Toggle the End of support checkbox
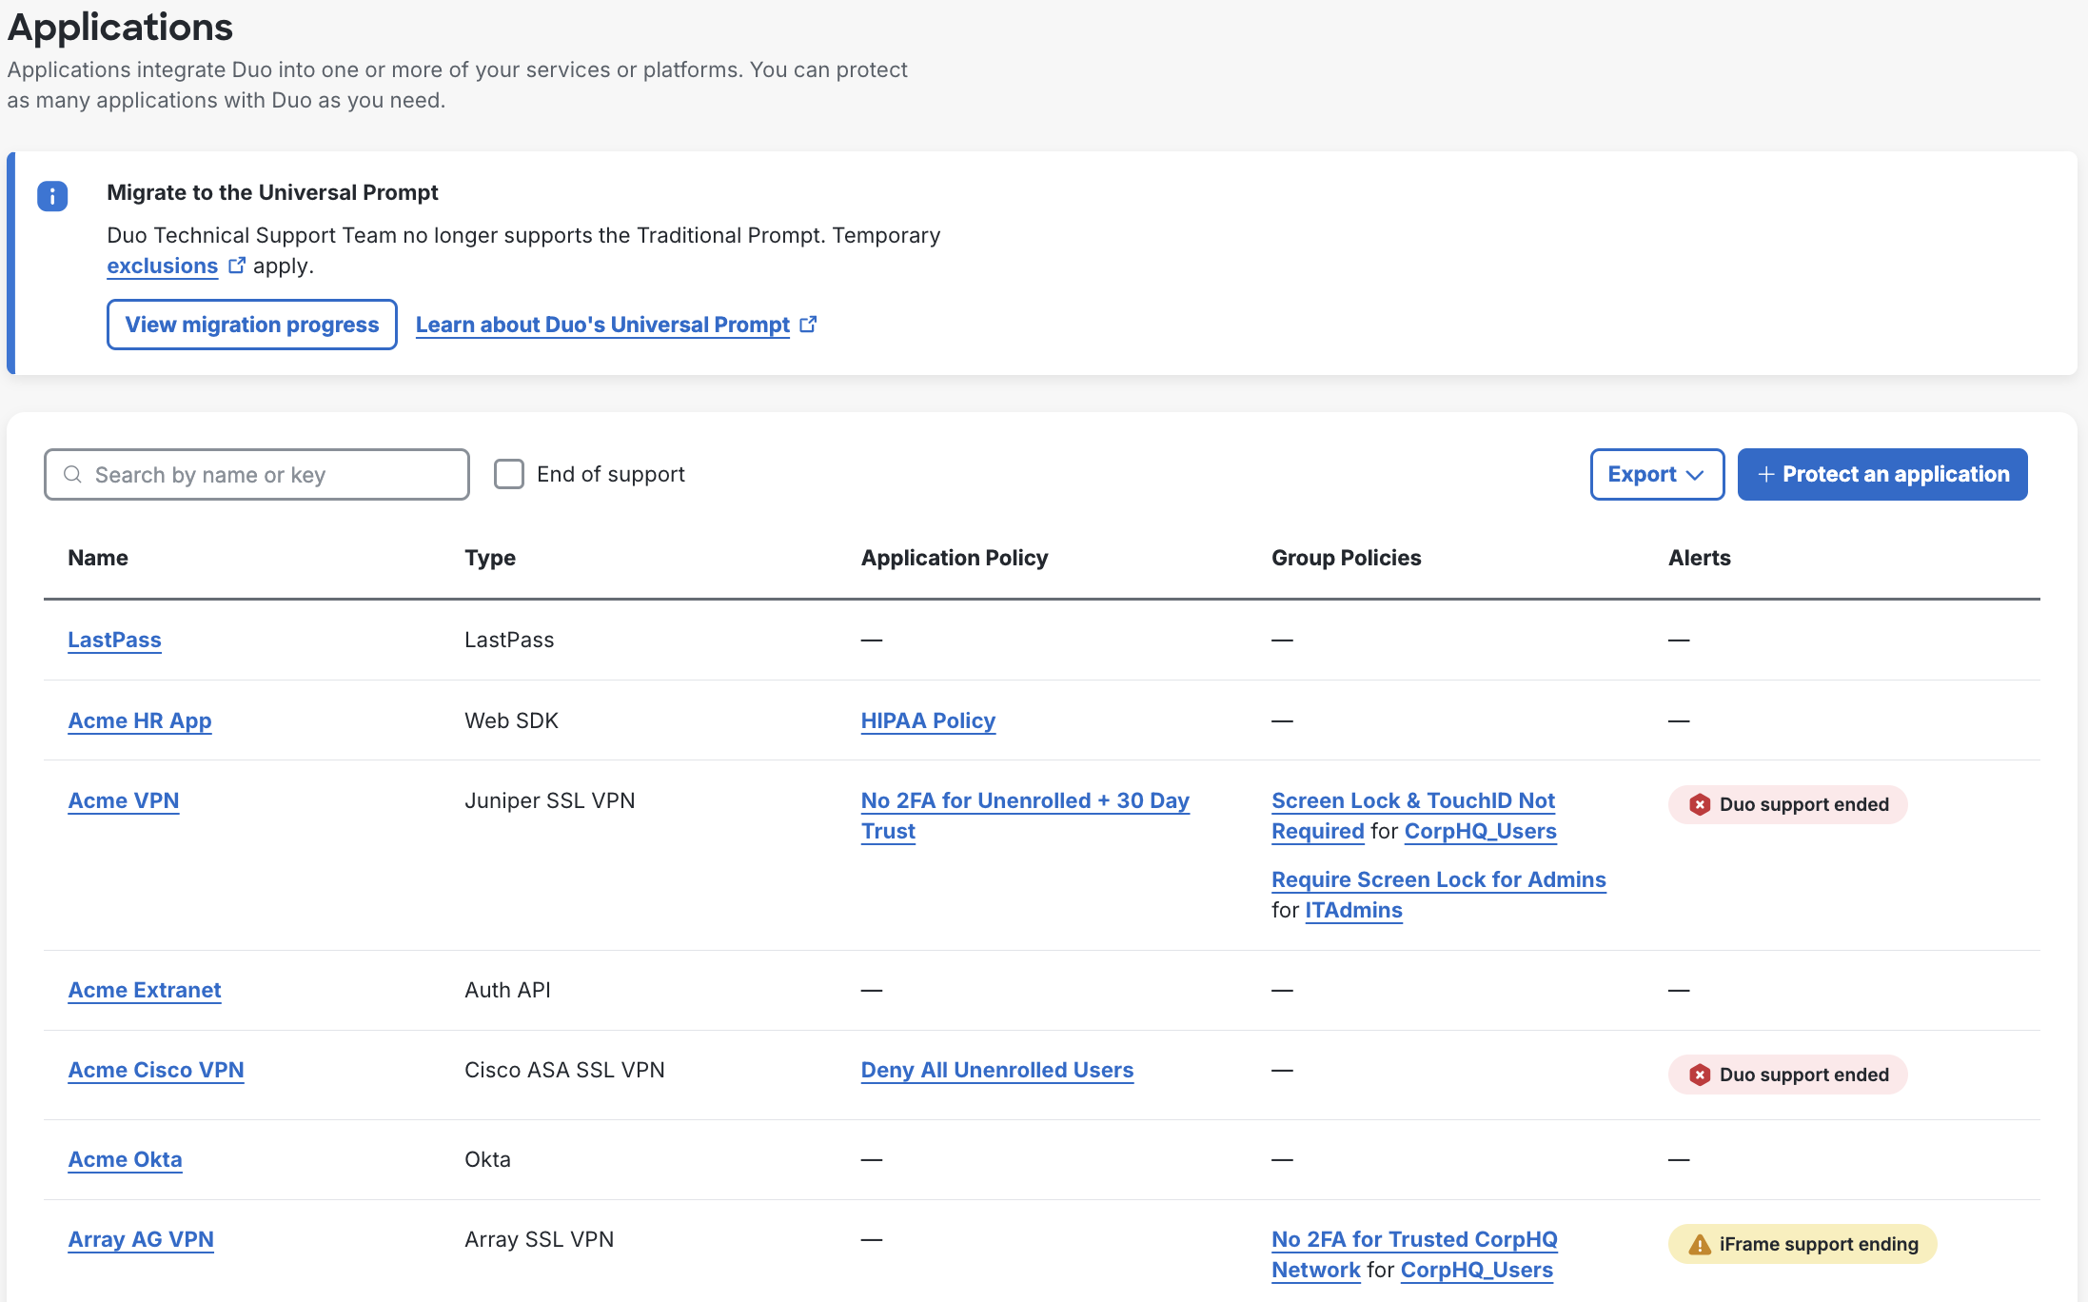Screen dimensions: 2088x1302 pyautogui.click(x=510, y=474)
